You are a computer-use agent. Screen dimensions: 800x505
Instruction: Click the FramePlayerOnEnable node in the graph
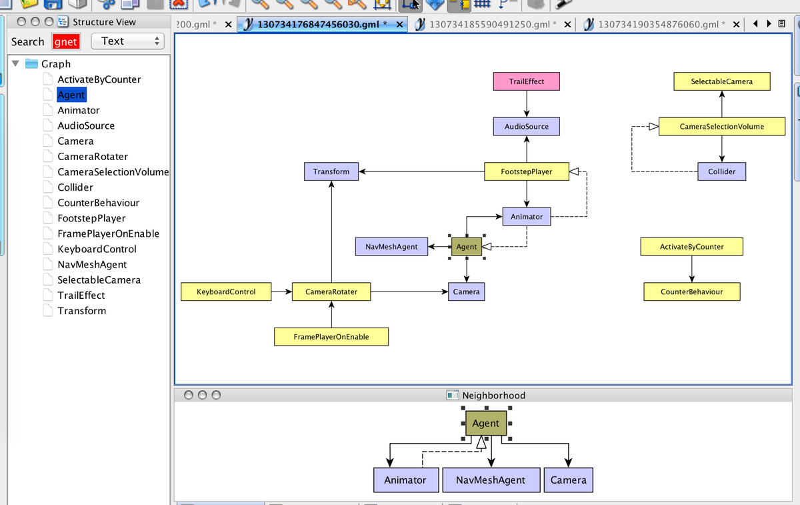[331, 337]
